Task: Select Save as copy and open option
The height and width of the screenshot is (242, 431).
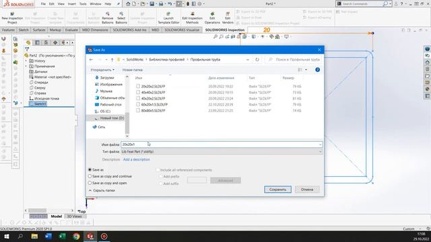Action: click(x=90, y=183)
